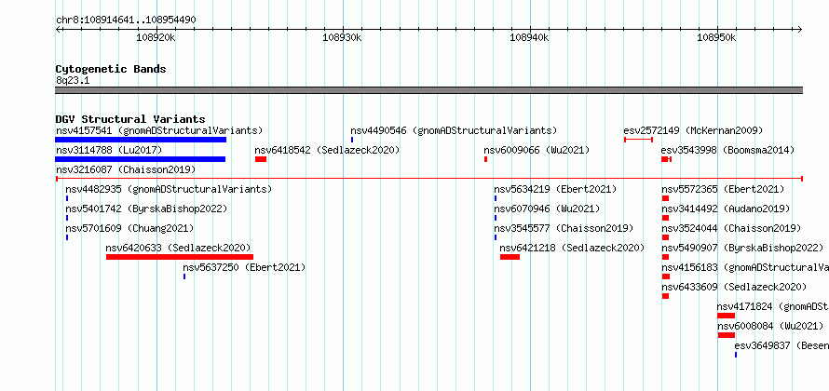The width and height of the screenshot is (829, 391).
Task: Click the red block under nsv5572365
Action: [665, 198]
